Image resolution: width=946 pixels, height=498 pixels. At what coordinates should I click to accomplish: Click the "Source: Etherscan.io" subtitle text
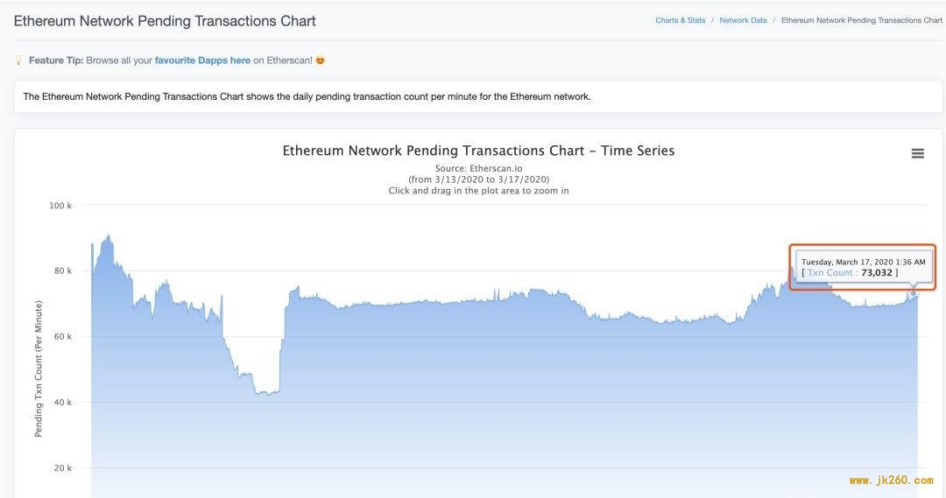478,168
